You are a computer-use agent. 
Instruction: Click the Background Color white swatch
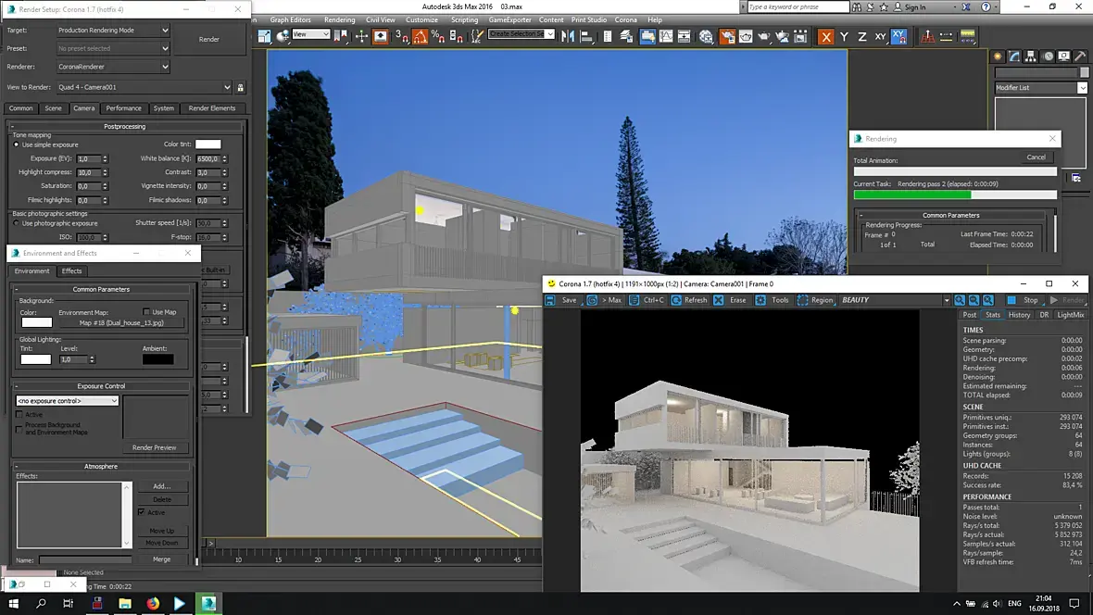[36, 323]
